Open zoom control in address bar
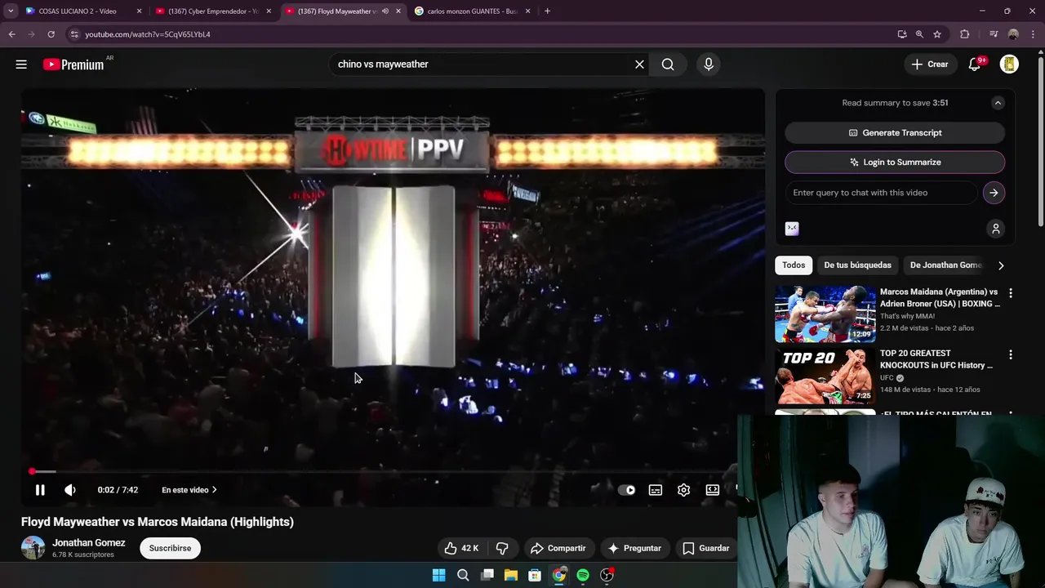Image resolution: width=1045 pixels, height=588 pixels. click(919, 34)
